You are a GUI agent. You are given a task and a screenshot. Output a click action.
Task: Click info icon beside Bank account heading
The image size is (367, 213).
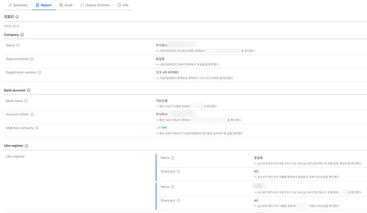(28, 90)
